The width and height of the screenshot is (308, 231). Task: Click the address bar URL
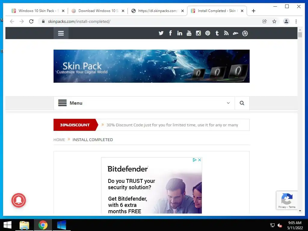79,21
